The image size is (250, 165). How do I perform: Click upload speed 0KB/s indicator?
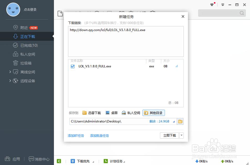tap(227, 161)
